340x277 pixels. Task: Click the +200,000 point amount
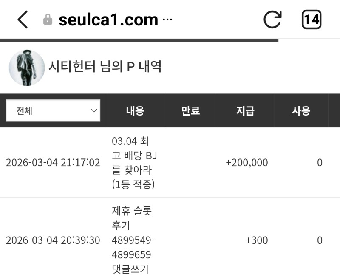[x=247, y=163]
